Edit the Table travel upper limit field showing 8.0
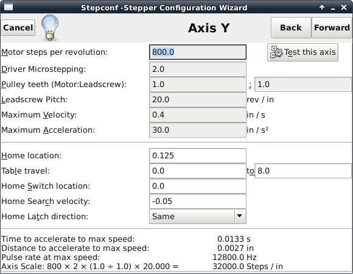Screen dimensions: 353x274 [303, 171]
